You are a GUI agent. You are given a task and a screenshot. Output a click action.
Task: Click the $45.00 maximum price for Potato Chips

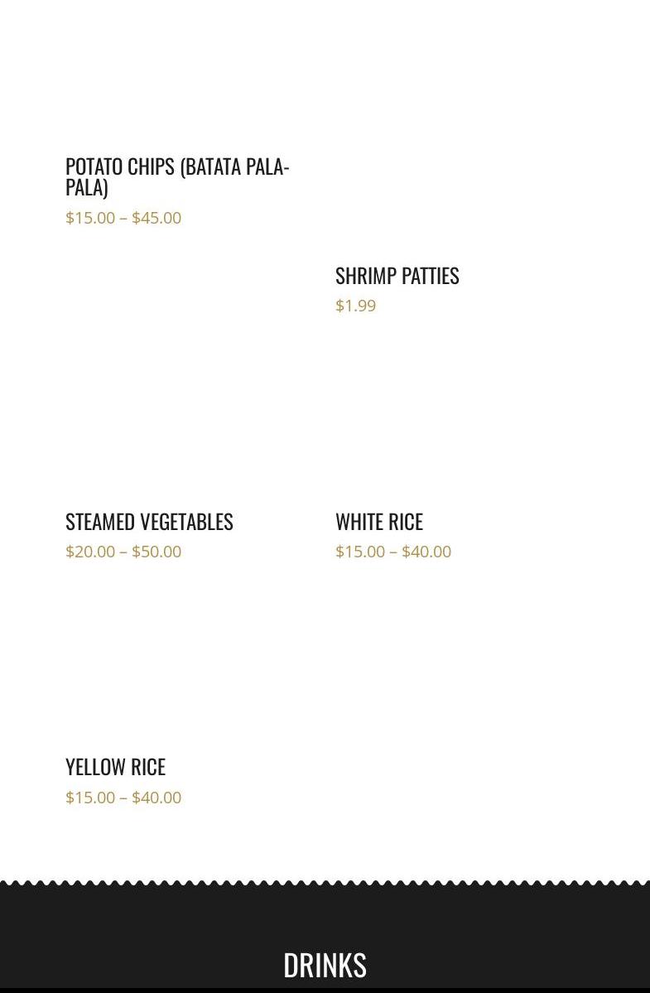coord(156,218)
